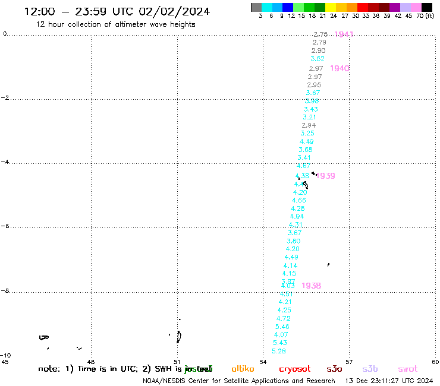Click the orange 30 ft legend swatch
440x386 pixels.
pos(352,7)
